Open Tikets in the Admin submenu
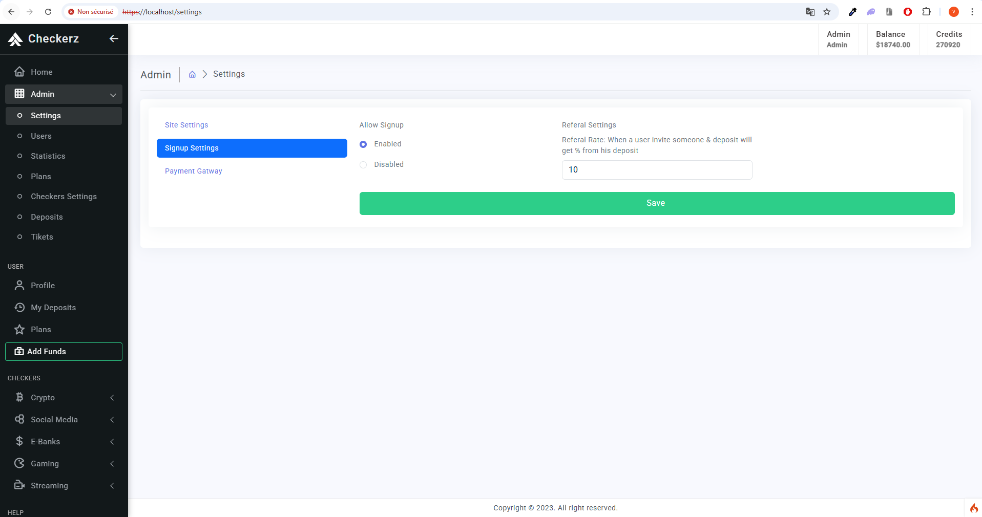The height and width of the screenshot is (517, 982). pos(64,237)
